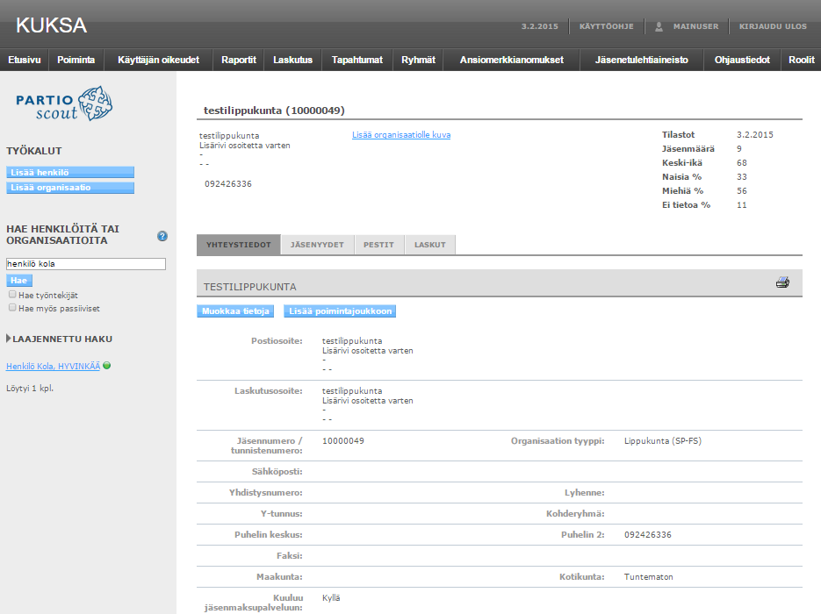Open the Ansiomerkkianomukset menu

[512, 60]
